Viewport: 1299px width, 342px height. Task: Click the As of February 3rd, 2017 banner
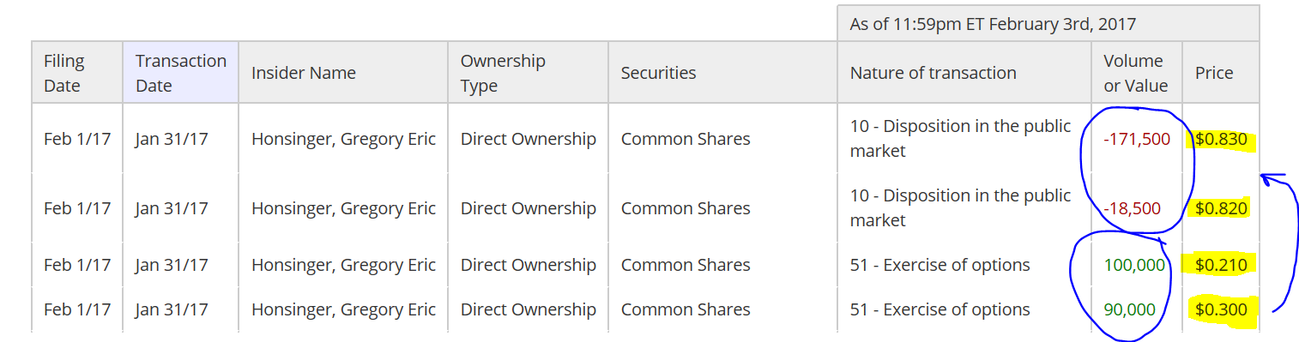pyautogui.click(x=1048, y=23)
